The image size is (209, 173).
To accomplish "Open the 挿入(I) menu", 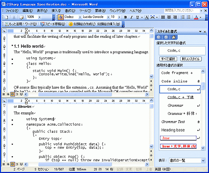I will coord(56,11).
